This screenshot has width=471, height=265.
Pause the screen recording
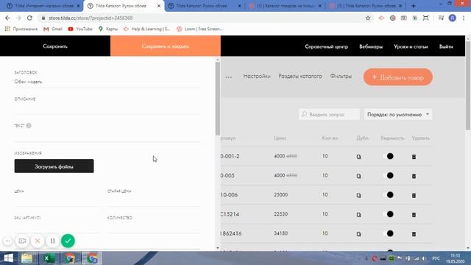[52, 241]
